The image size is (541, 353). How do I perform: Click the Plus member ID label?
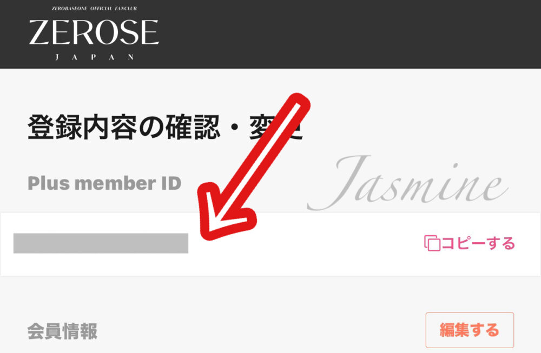104,183
